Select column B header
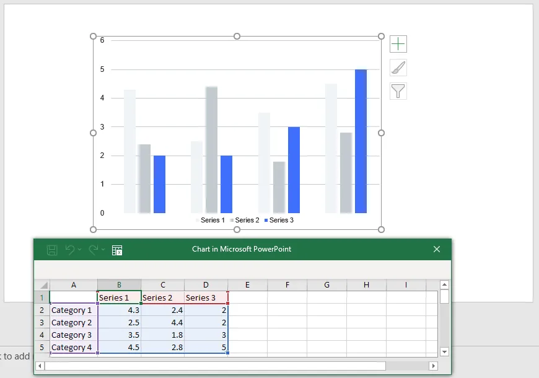Screen dimensions: 539x378 [x=120, y=285]
